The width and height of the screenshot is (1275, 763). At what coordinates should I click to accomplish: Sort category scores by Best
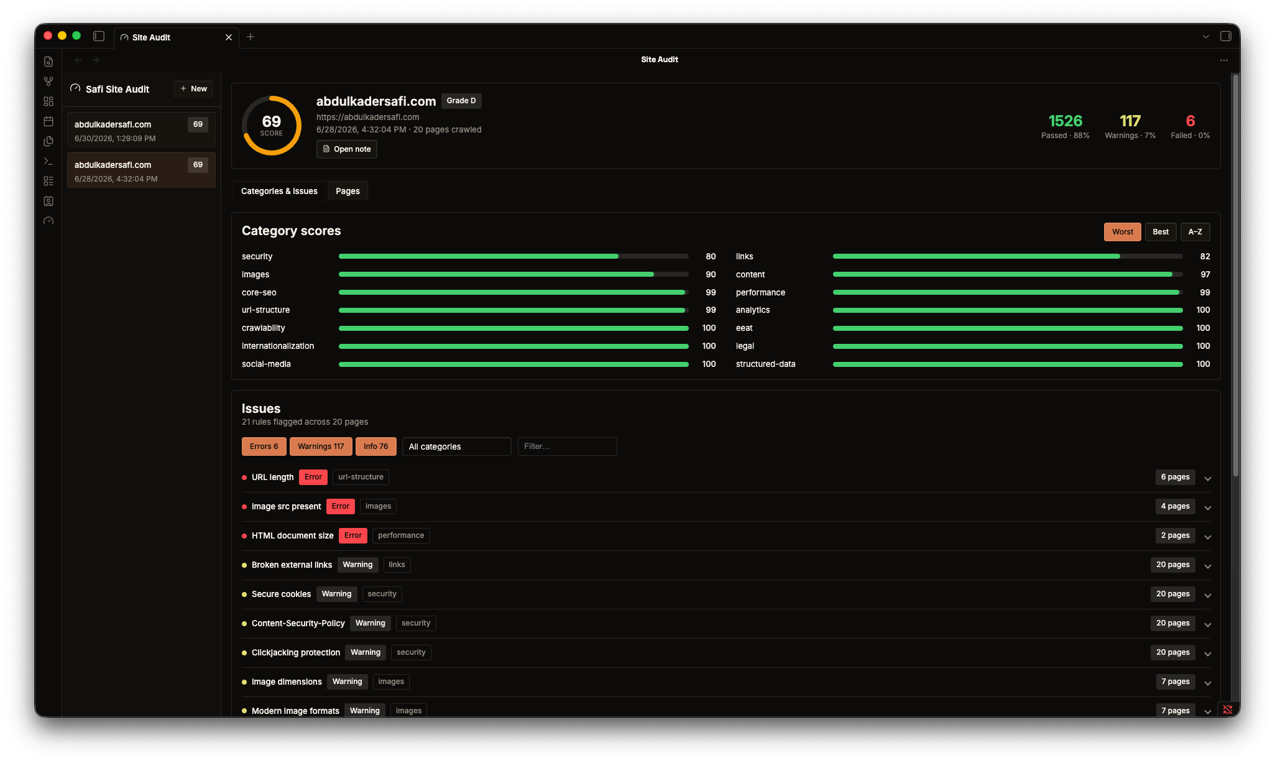click(1161, 232)
